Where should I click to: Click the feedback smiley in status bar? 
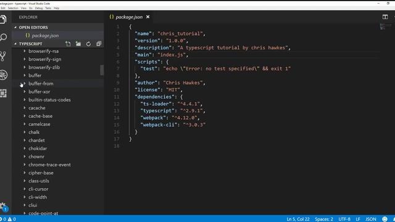coord(385,219)
